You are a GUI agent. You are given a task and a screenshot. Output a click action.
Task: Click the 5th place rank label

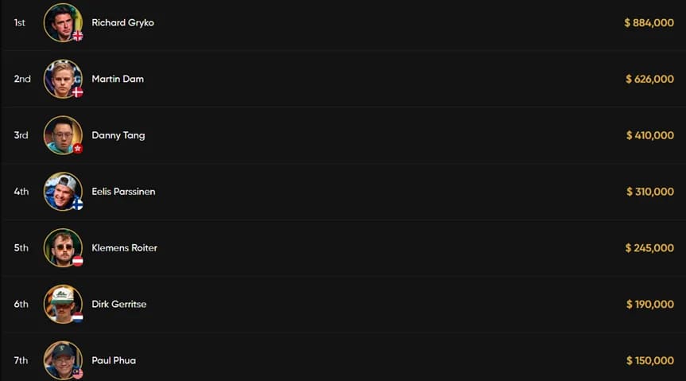tap(21, 248)
